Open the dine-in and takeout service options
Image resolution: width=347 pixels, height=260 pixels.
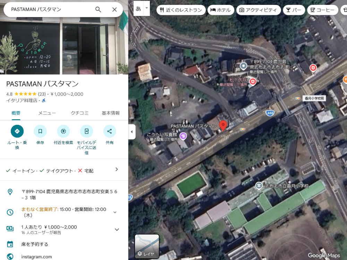click(117, 170)
